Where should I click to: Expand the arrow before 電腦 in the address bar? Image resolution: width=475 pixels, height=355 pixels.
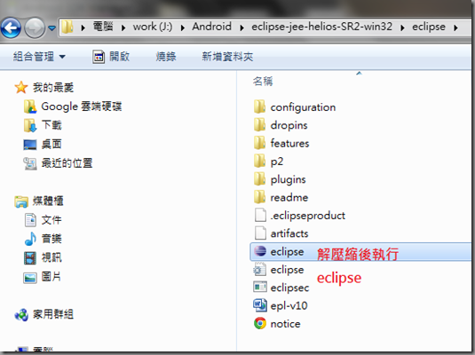point(83,28)
